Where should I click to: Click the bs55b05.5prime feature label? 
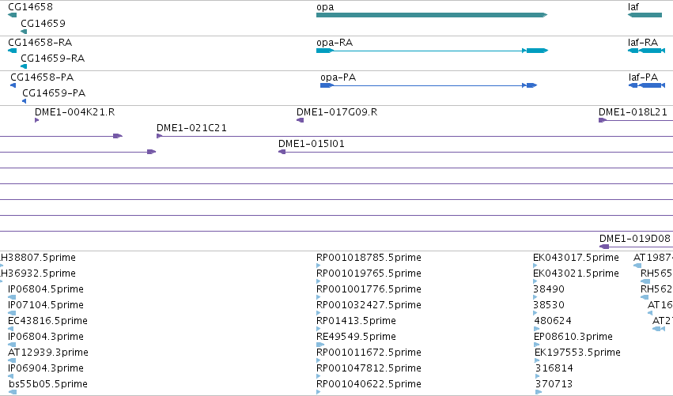[47, 384]
